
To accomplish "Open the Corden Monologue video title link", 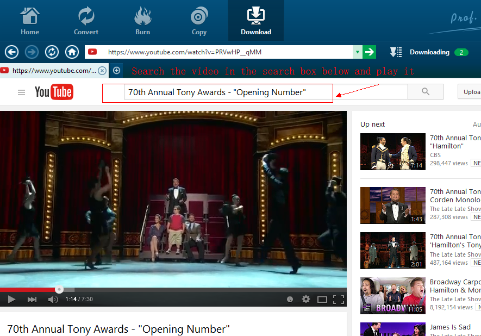I will [455, 196].
